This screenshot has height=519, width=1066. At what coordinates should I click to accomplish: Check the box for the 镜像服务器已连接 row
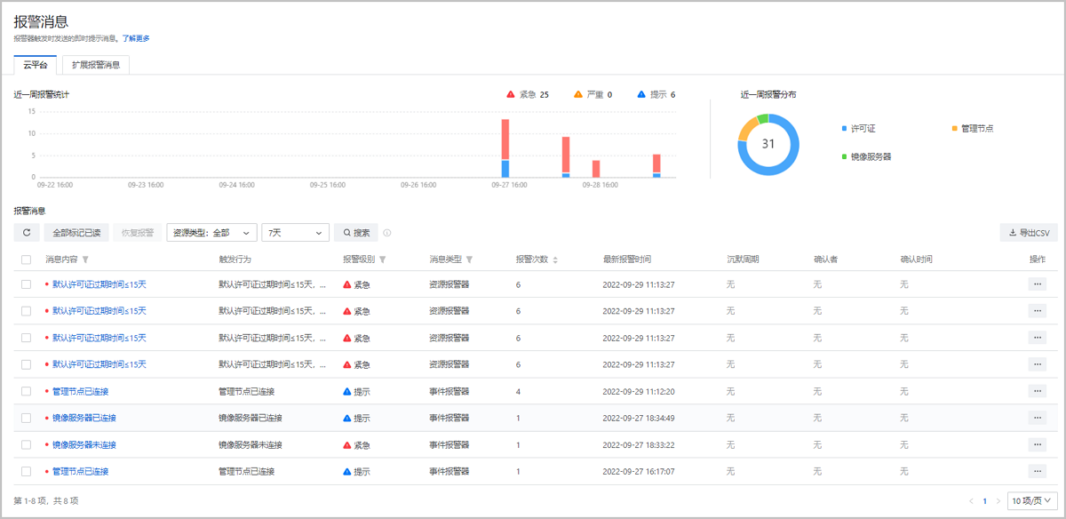(27, 418)
